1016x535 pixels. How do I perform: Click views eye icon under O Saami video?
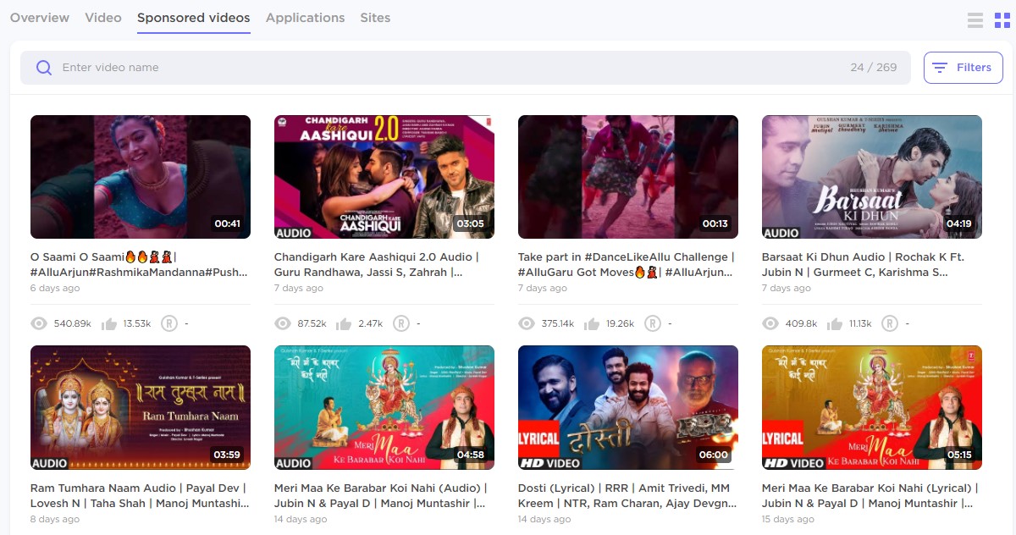tap(38, 323)
